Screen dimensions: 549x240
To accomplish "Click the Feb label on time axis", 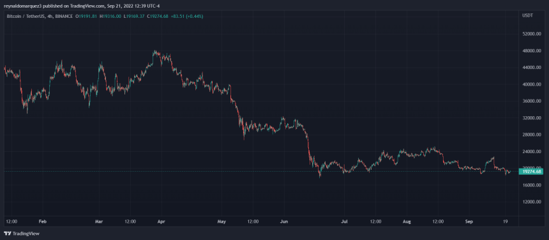I will click(43, 221).
